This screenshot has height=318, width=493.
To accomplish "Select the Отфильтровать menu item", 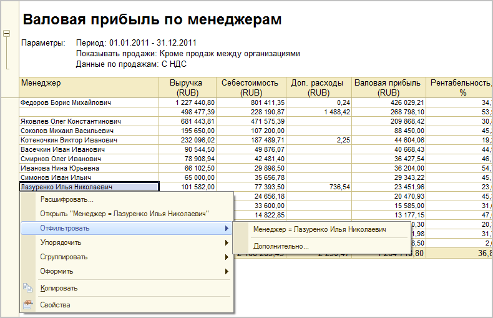I will (x=127, y=228).
